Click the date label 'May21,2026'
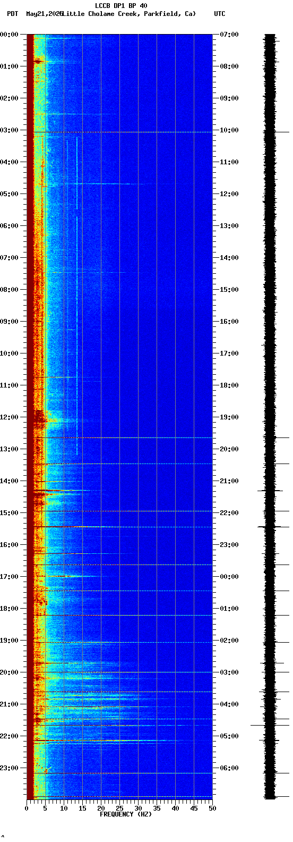Viewport: 293px width, 842px height. pyautogui.click(x=44, y=14)
